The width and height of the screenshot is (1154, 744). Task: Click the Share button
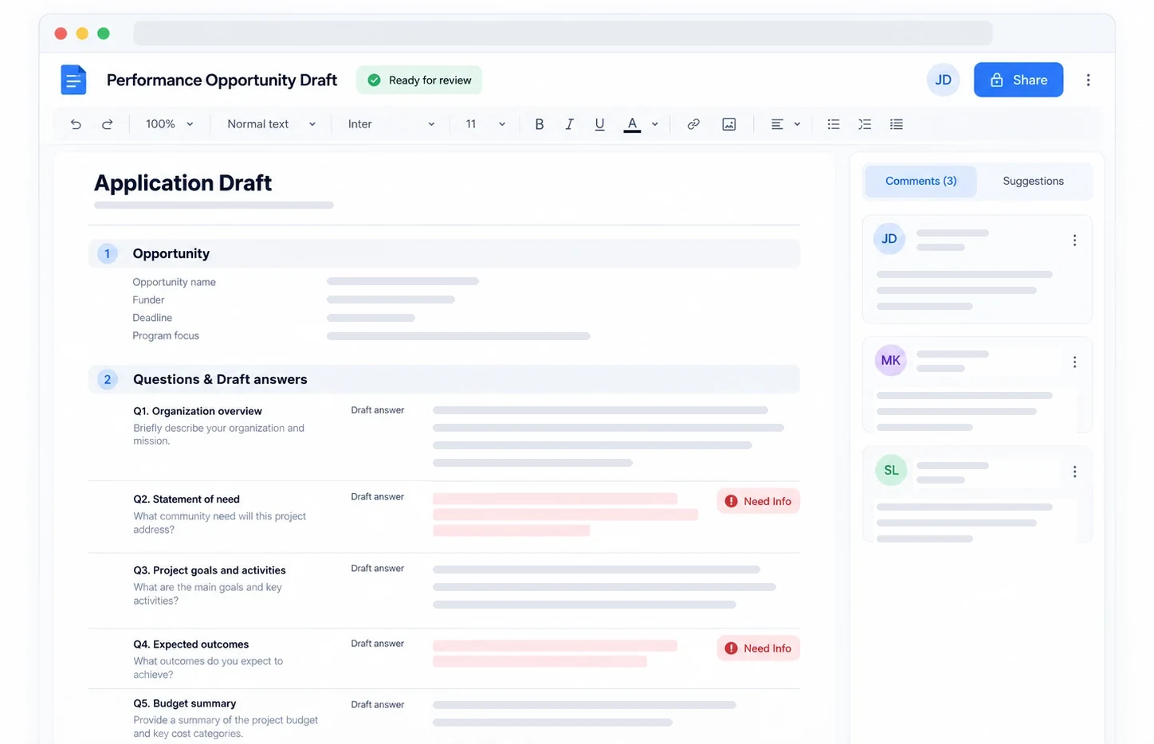point(1018,80)
